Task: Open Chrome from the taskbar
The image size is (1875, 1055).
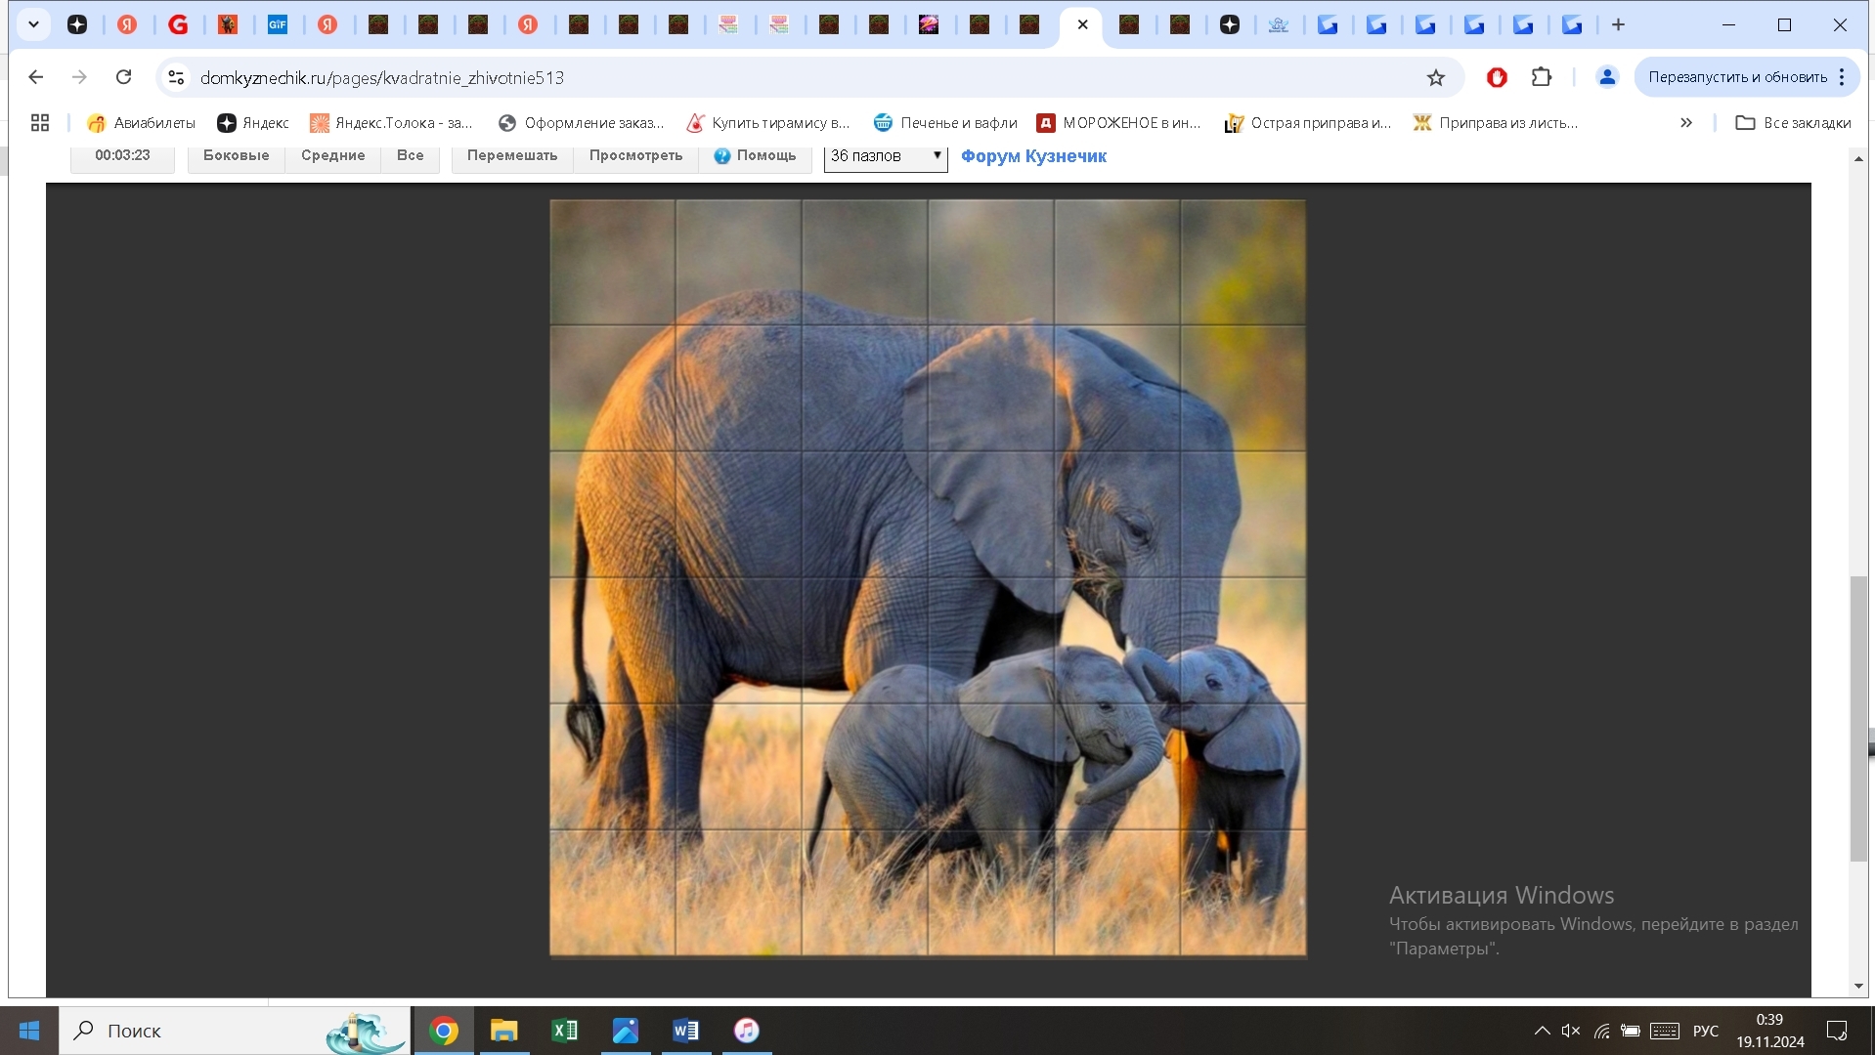Action: (444, 1031)
